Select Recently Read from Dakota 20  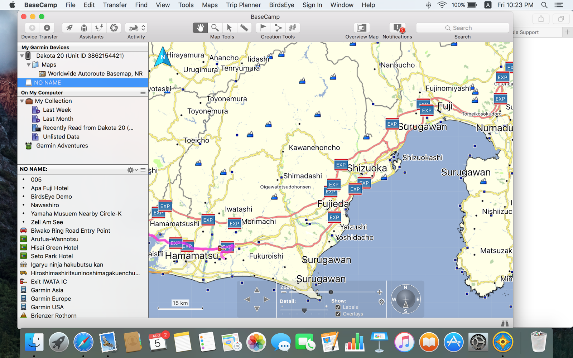point(88,128)
